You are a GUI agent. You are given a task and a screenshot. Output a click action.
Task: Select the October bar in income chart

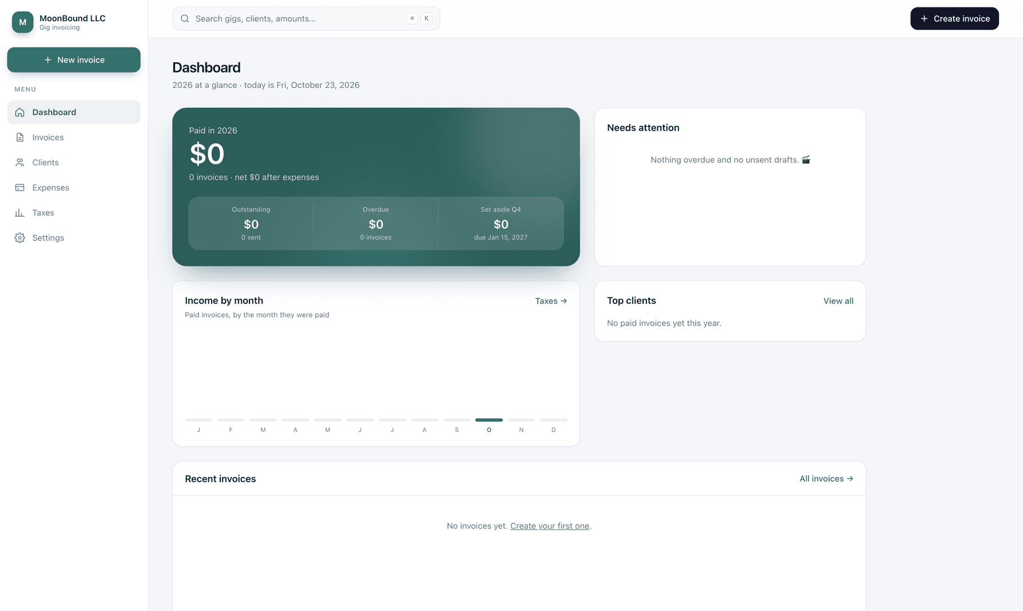pyautogui.click(x=489, y=420)
